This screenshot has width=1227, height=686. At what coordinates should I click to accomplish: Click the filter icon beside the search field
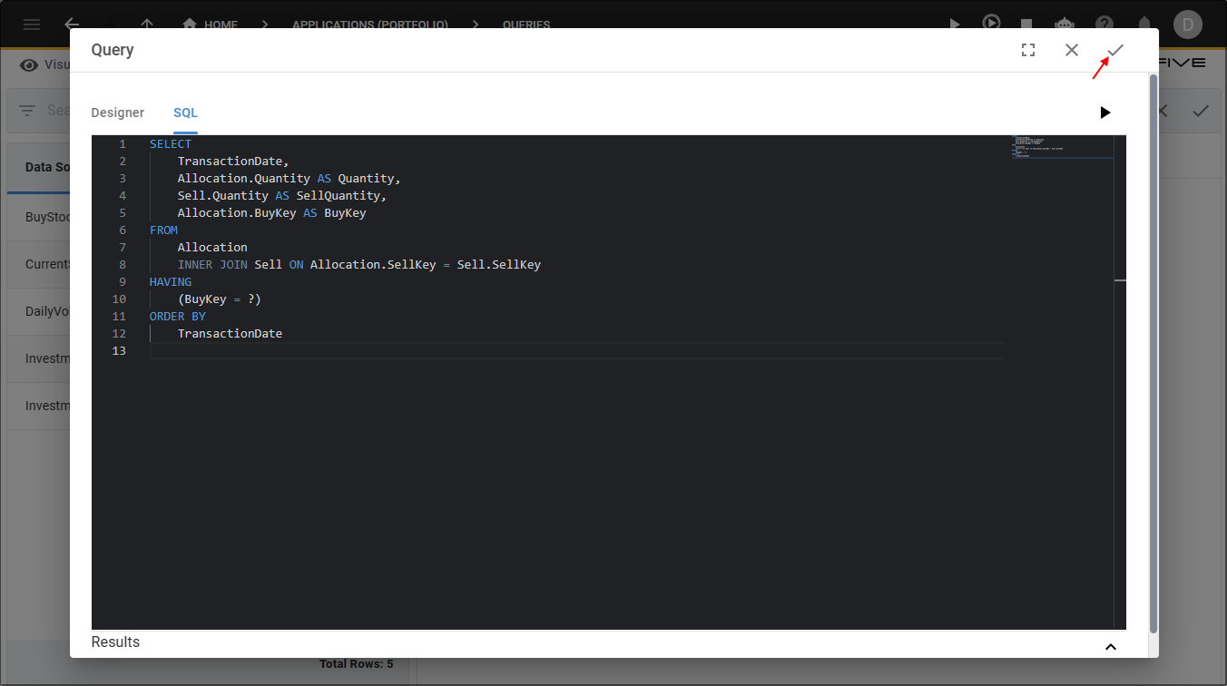pyautogui.click(x=27, y=111)
